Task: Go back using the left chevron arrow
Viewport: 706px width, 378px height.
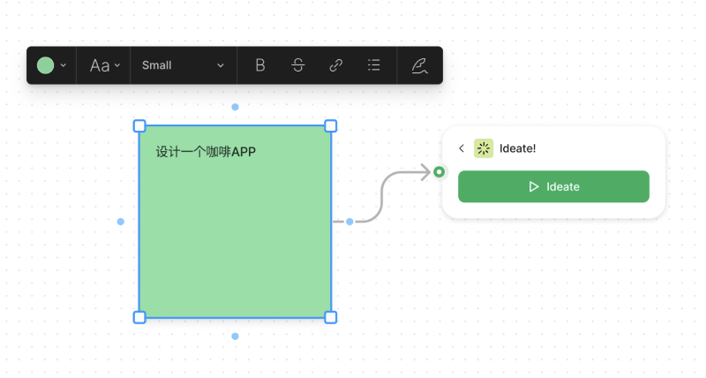Action: coord(462,148)
